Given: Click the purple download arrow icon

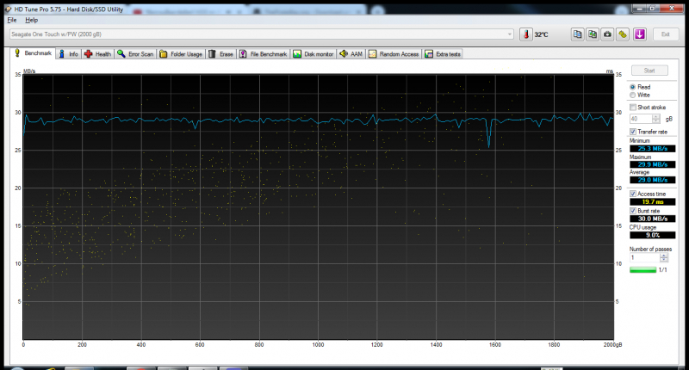Looking at the screenshot, I should 639,34.
